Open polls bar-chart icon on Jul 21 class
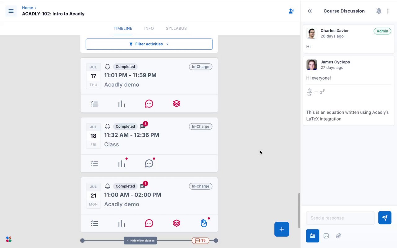This screenshot has width=397, height=248. (122, 223)
